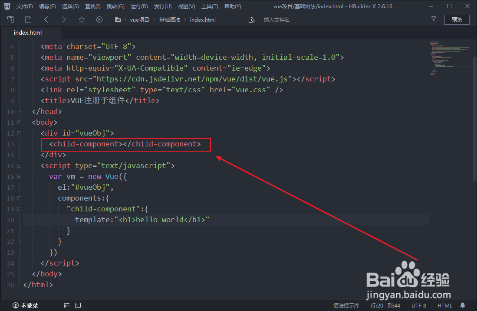Click the el:"#vueObj" code line

[x=86, y=188]
